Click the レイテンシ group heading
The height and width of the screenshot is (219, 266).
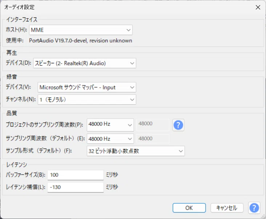click(x=17, y=164)
